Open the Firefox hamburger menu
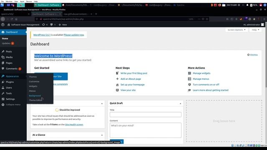Image resolution: width=267 pixels, height=150 pixels. pos(264,19)
